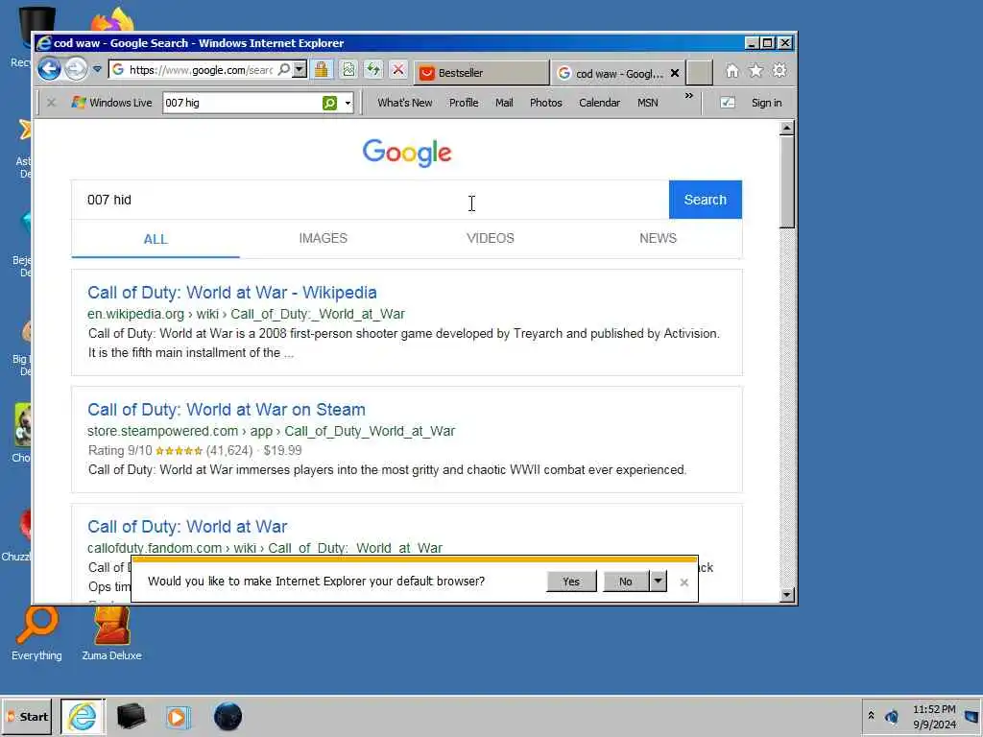Open What's New in Windows Live toolbar
The image size is (983, 737).
pyautogui.click(x=404, y=103)
